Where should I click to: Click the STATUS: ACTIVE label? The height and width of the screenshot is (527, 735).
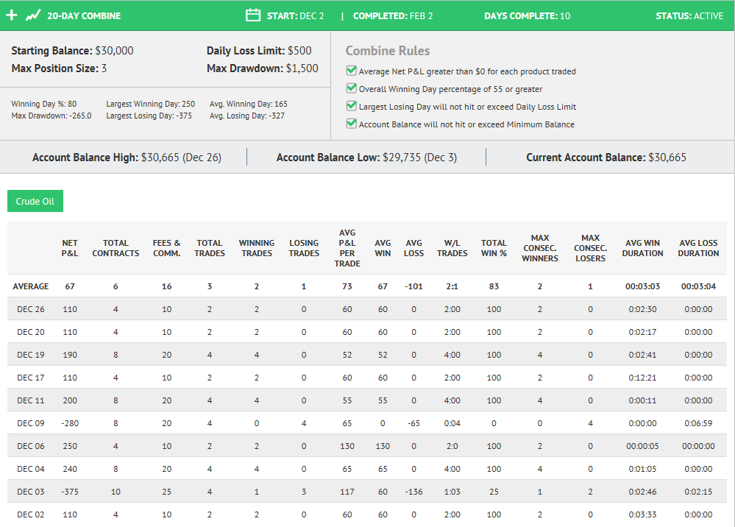pyautogui.click(x=689, y=16)
